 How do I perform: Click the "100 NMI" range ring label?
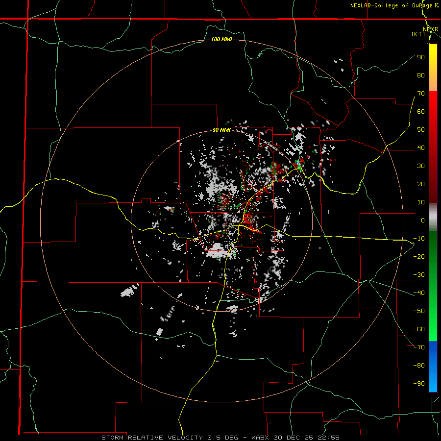221,39
